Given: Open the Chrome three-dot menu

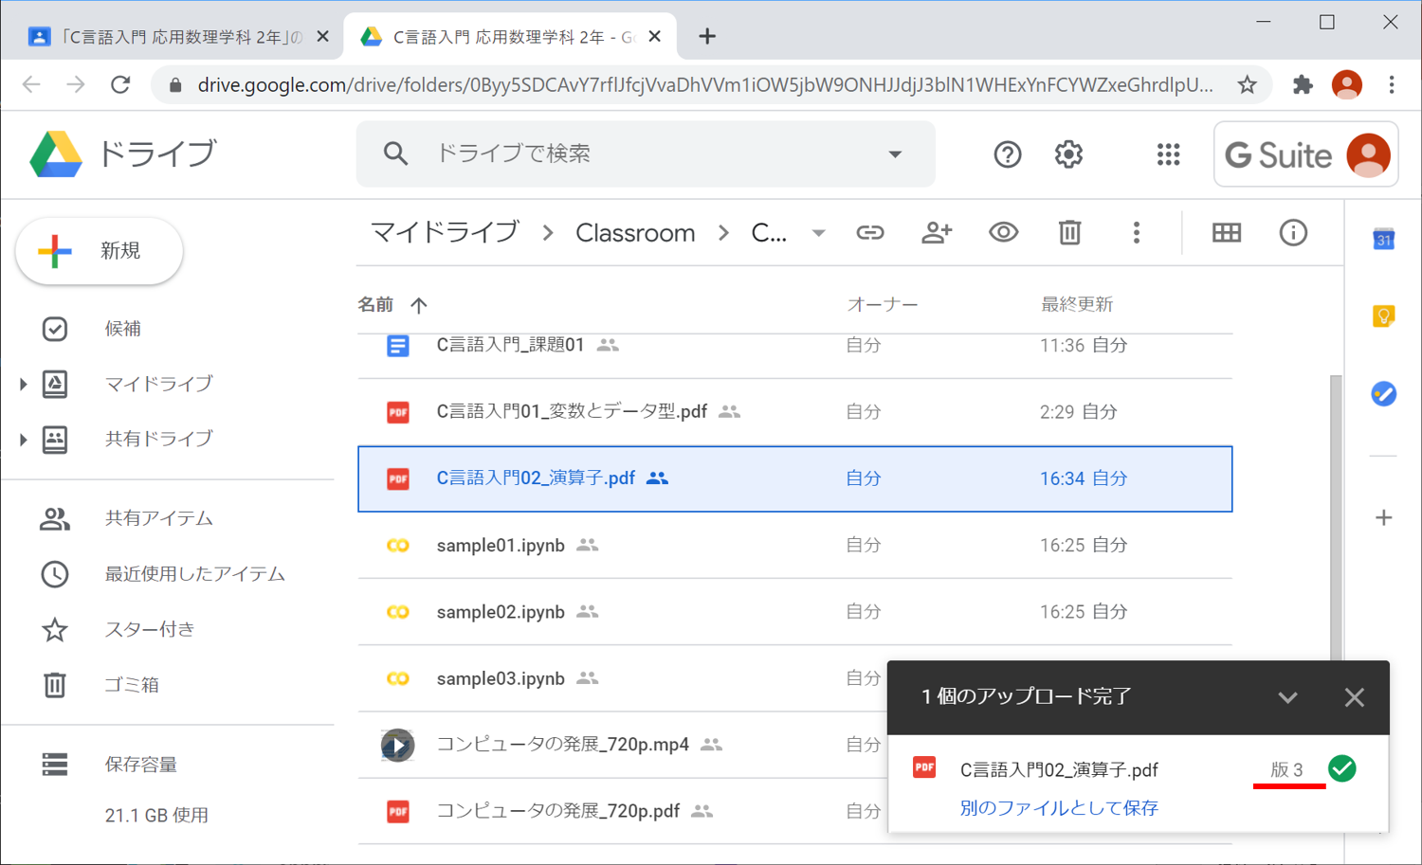Looking at the screenshot, I should click(x=1392, y=84).
